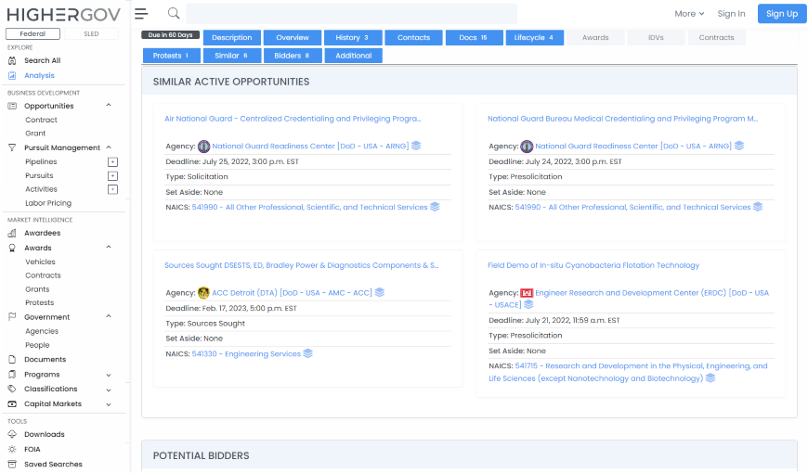The image size is (808, 473).
Task: Collapse the Opportunities section chevron
Action: [109, 106]
